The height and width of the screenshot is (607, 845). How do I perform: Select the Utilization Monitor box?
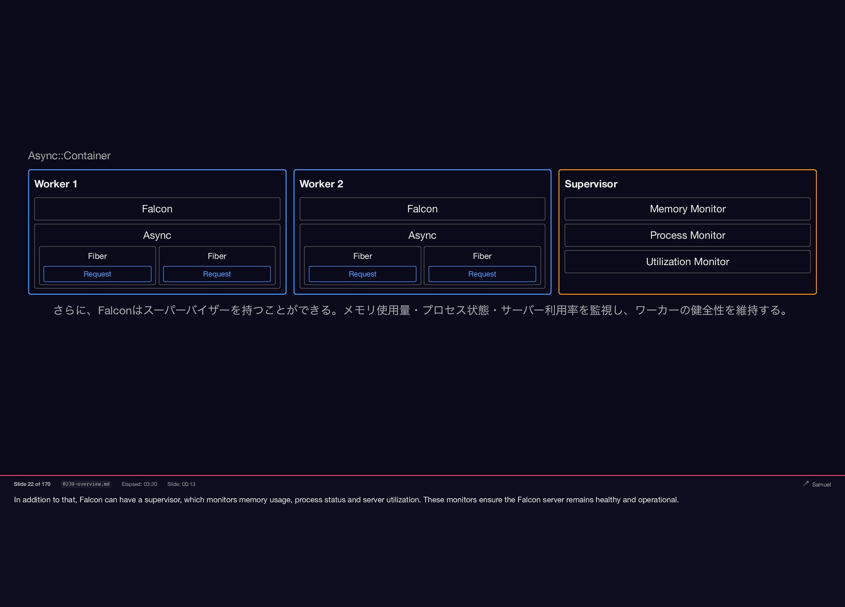click(x=687, y=262)
